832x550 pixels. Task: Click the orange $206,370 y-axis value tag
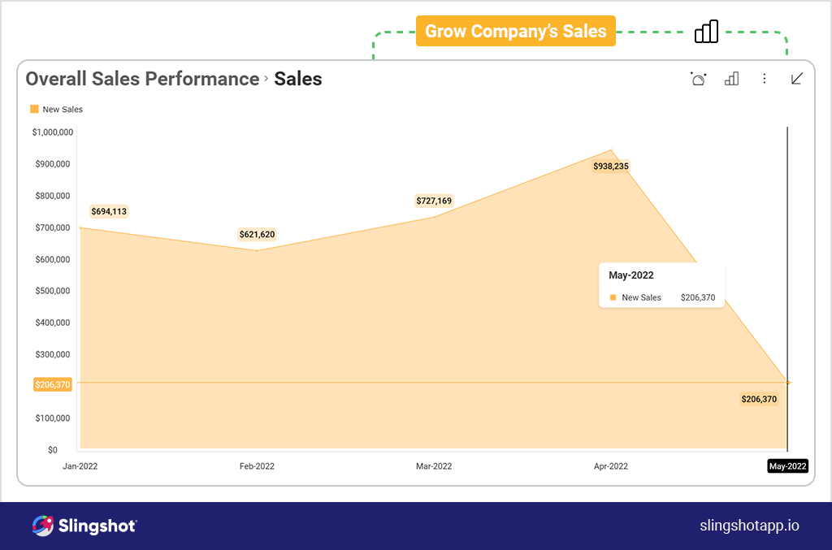(53, 384)
